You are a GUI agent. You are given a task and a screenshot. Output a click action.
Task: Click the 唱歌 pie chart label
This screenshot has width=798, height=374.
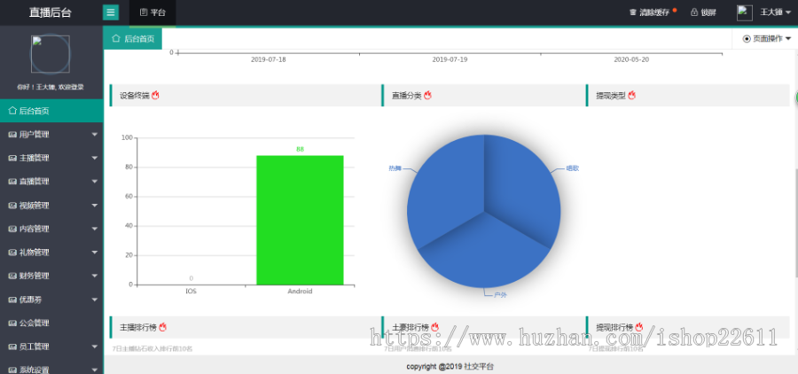573,168
